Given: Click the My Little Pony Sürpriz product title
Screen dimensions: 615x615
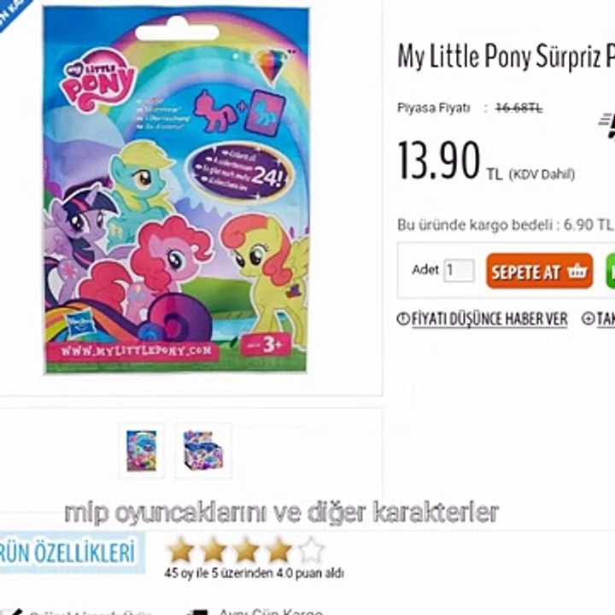Looking at the screenshot, I should point(506,56).
